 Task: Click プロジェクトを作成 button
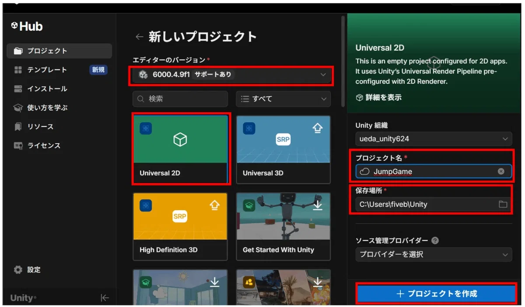437,293
